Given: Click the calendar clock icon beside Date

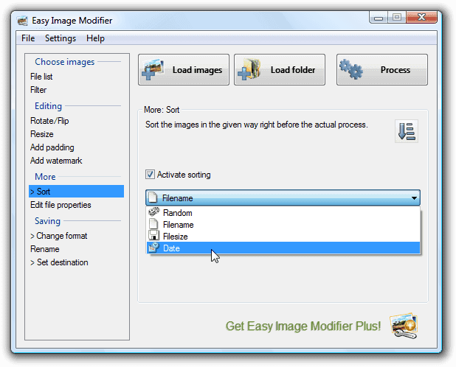Looking at the screenshot, I should (x=153, y=248).
